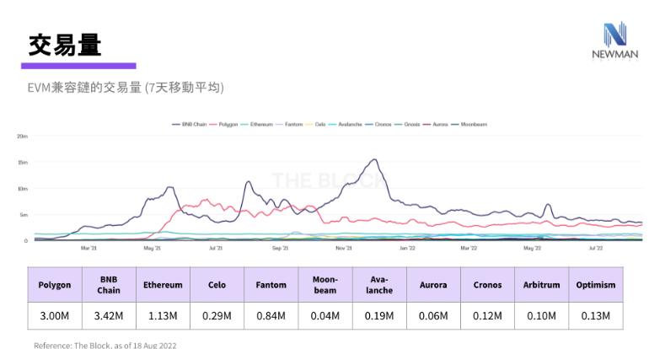Screen dimensions: 649x349
Task: Select the Optimism column header
Action: pos(595,285)
